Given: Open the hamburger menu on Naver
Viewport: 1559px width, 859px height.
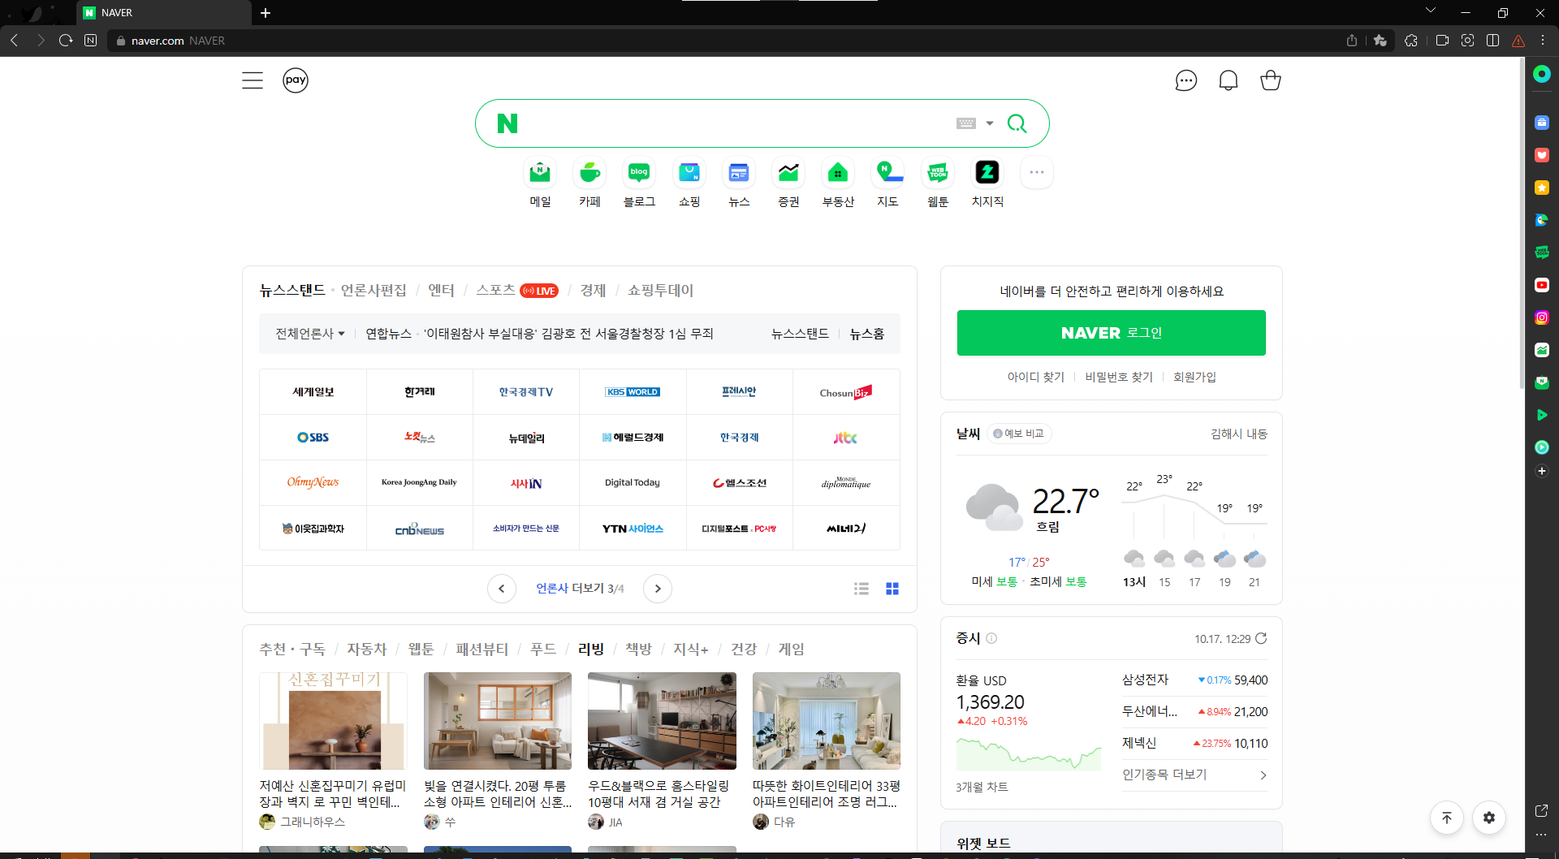Looking at the screenshot, I should pyautogui.click(x=253, y=80).
